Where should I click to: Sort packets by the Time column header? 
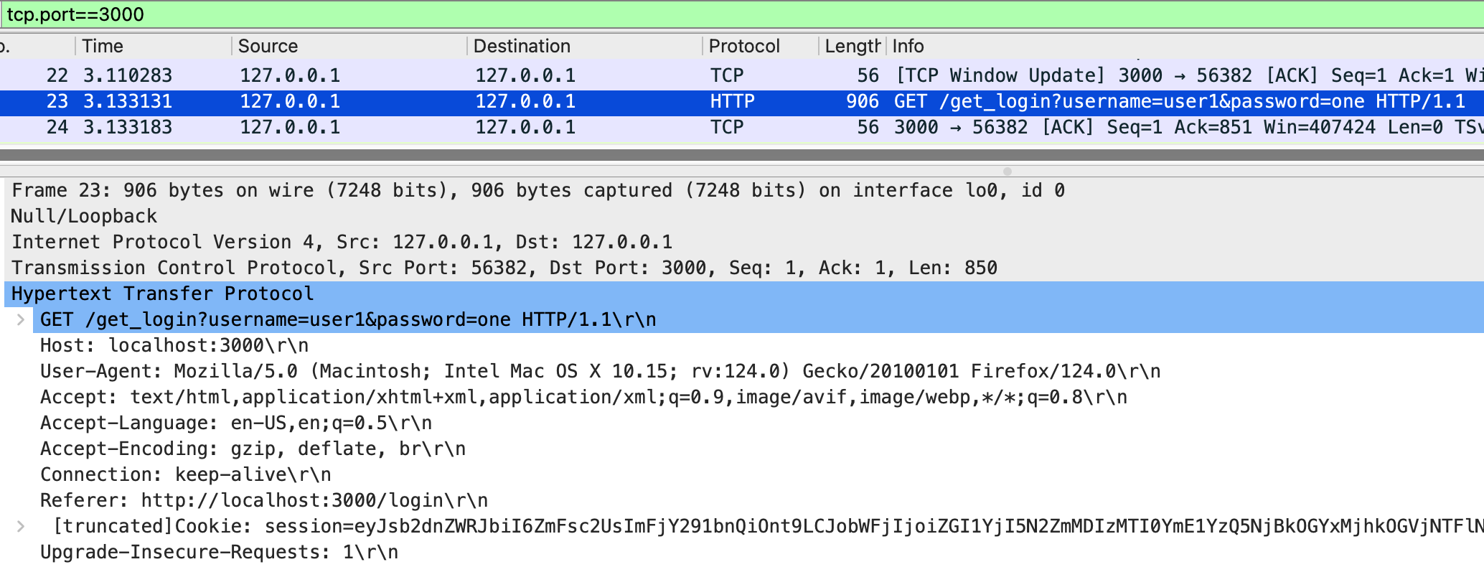(x=103, y=46)
